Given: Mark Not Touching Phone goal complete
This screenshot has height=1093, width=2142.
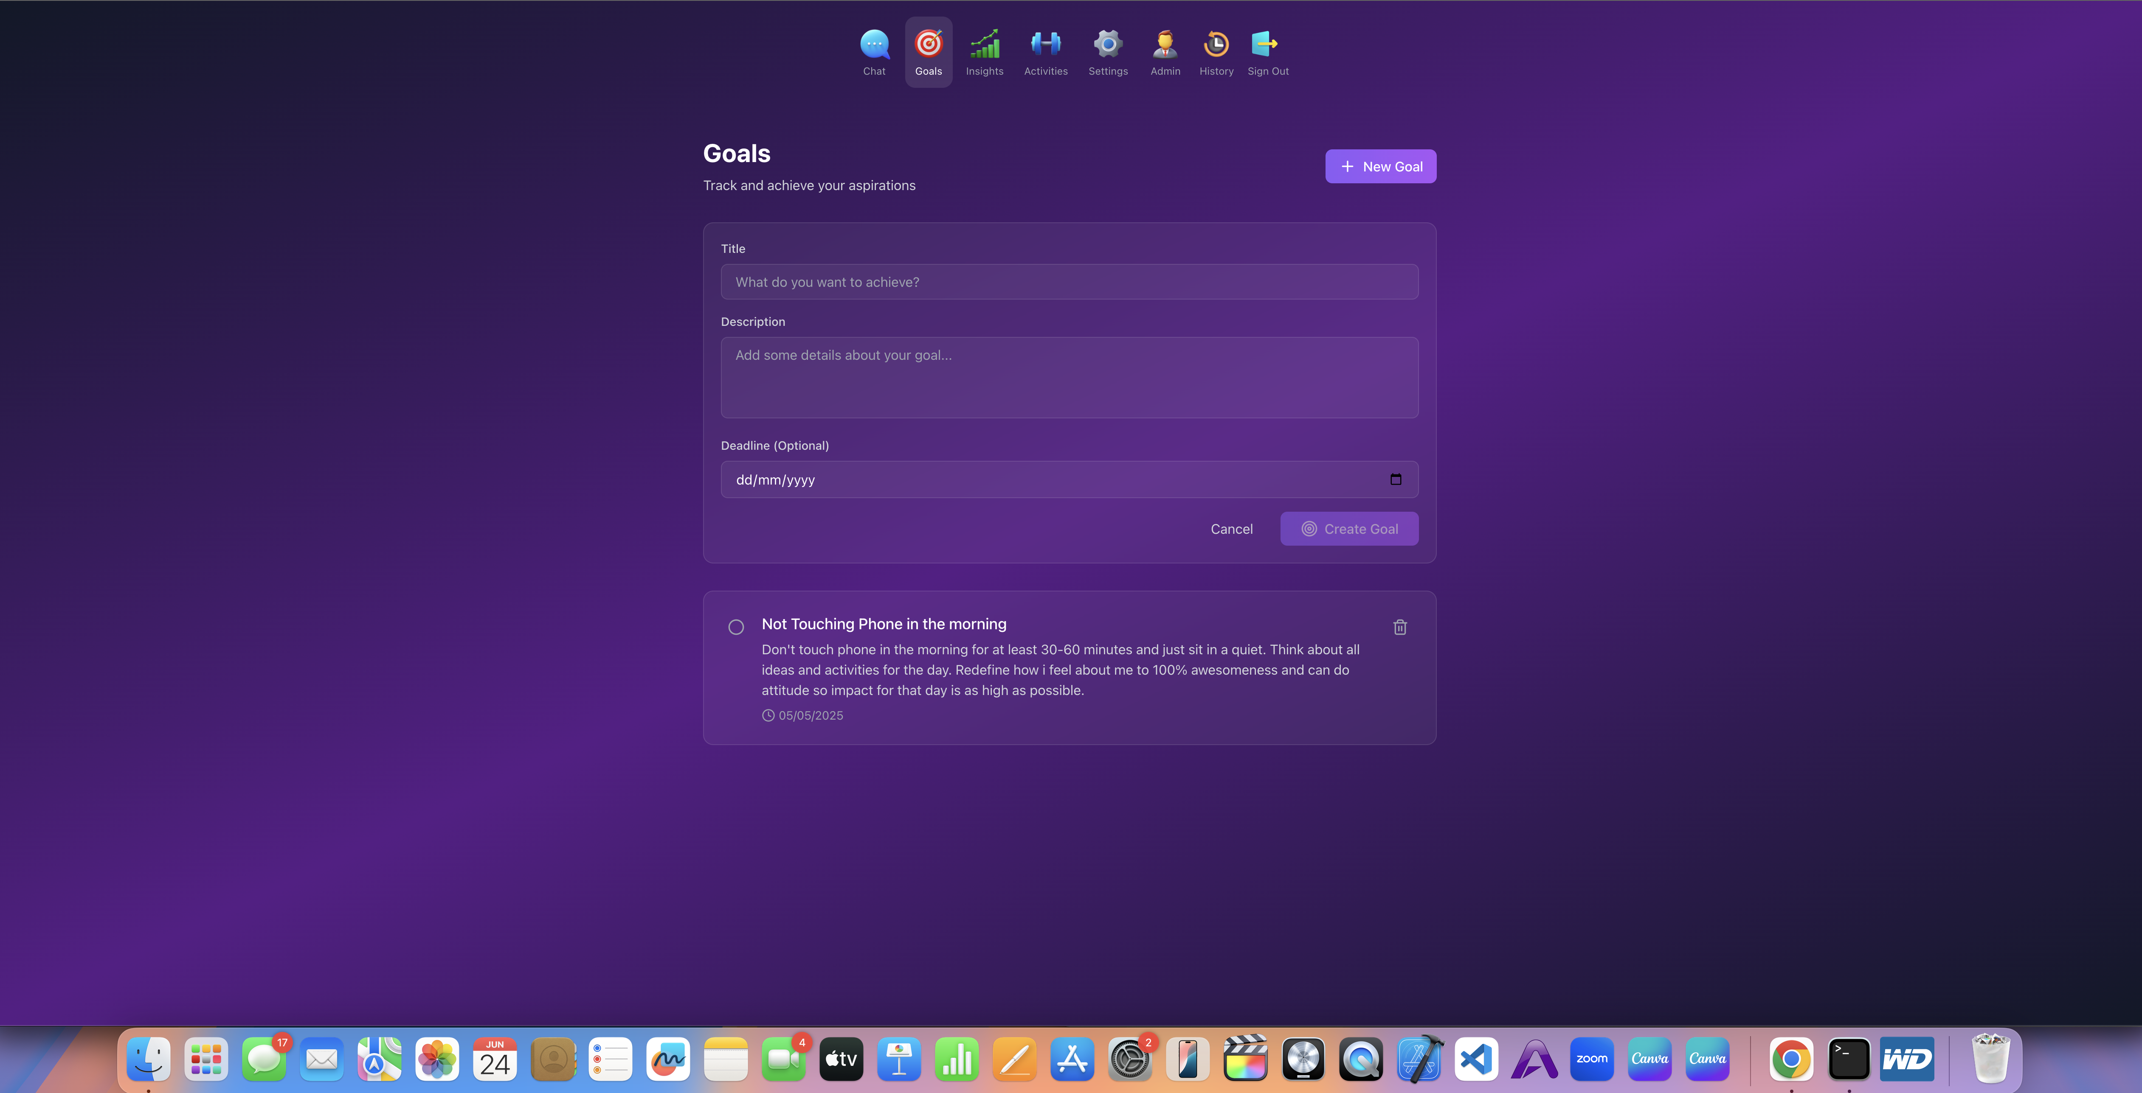Looking at the screenshot, I should (x=736, y=627).
